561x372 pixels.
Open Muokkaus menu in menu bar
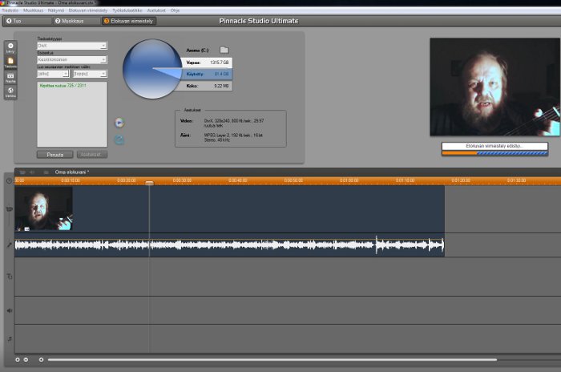(34, 10)
